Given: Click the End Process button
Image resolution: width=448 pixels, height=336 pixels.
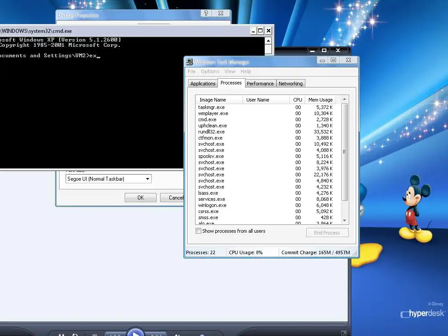Looking at the screenshot, I should pos(327,233).
